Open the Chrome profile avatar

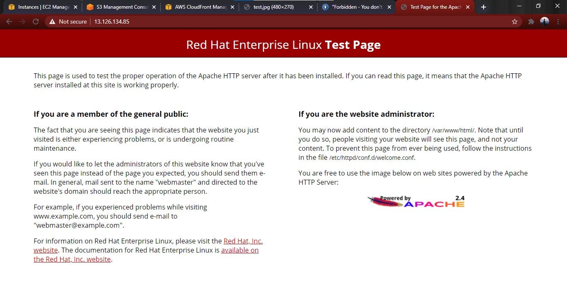pyautogui.click(x=545, y=22)
